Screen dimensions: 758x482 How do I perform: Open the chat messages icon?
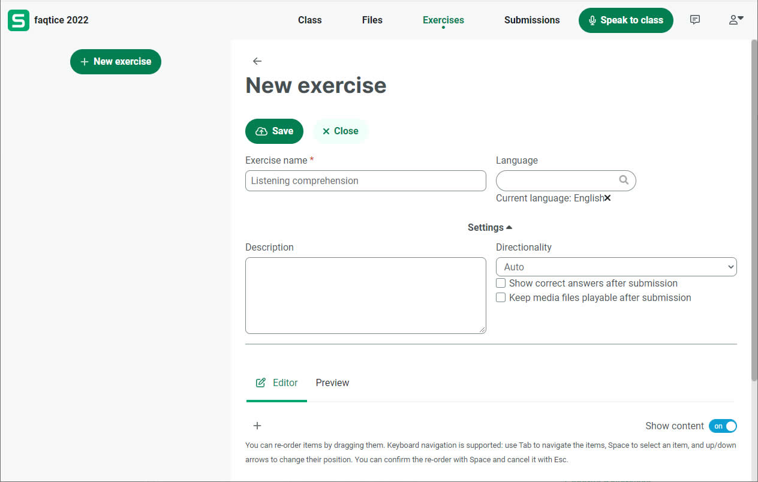(695, 20)
